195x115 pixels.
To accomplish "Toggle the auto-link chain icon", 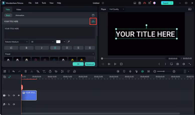I will tap(10, 77).
